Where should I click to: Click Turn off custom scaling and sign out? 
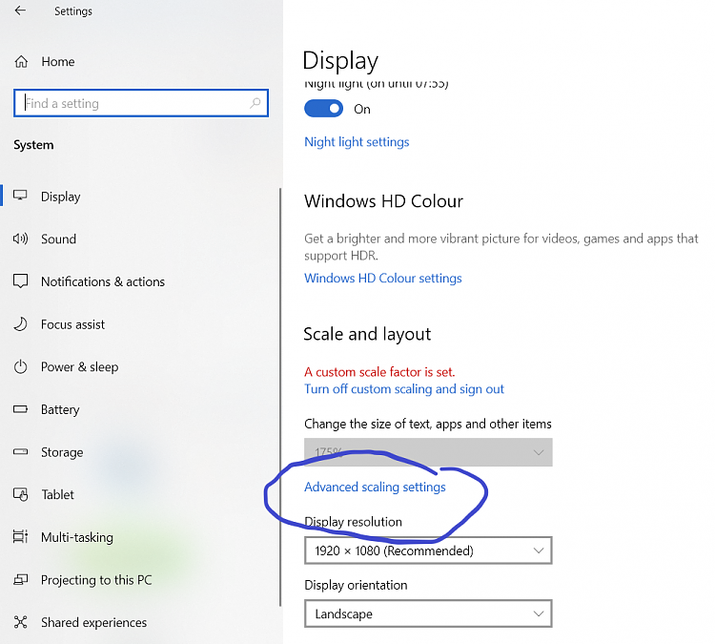(x=404, y=389)
